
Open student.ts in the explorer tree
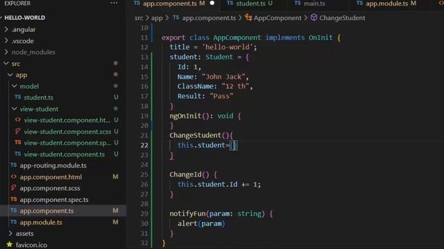[39, 98]
